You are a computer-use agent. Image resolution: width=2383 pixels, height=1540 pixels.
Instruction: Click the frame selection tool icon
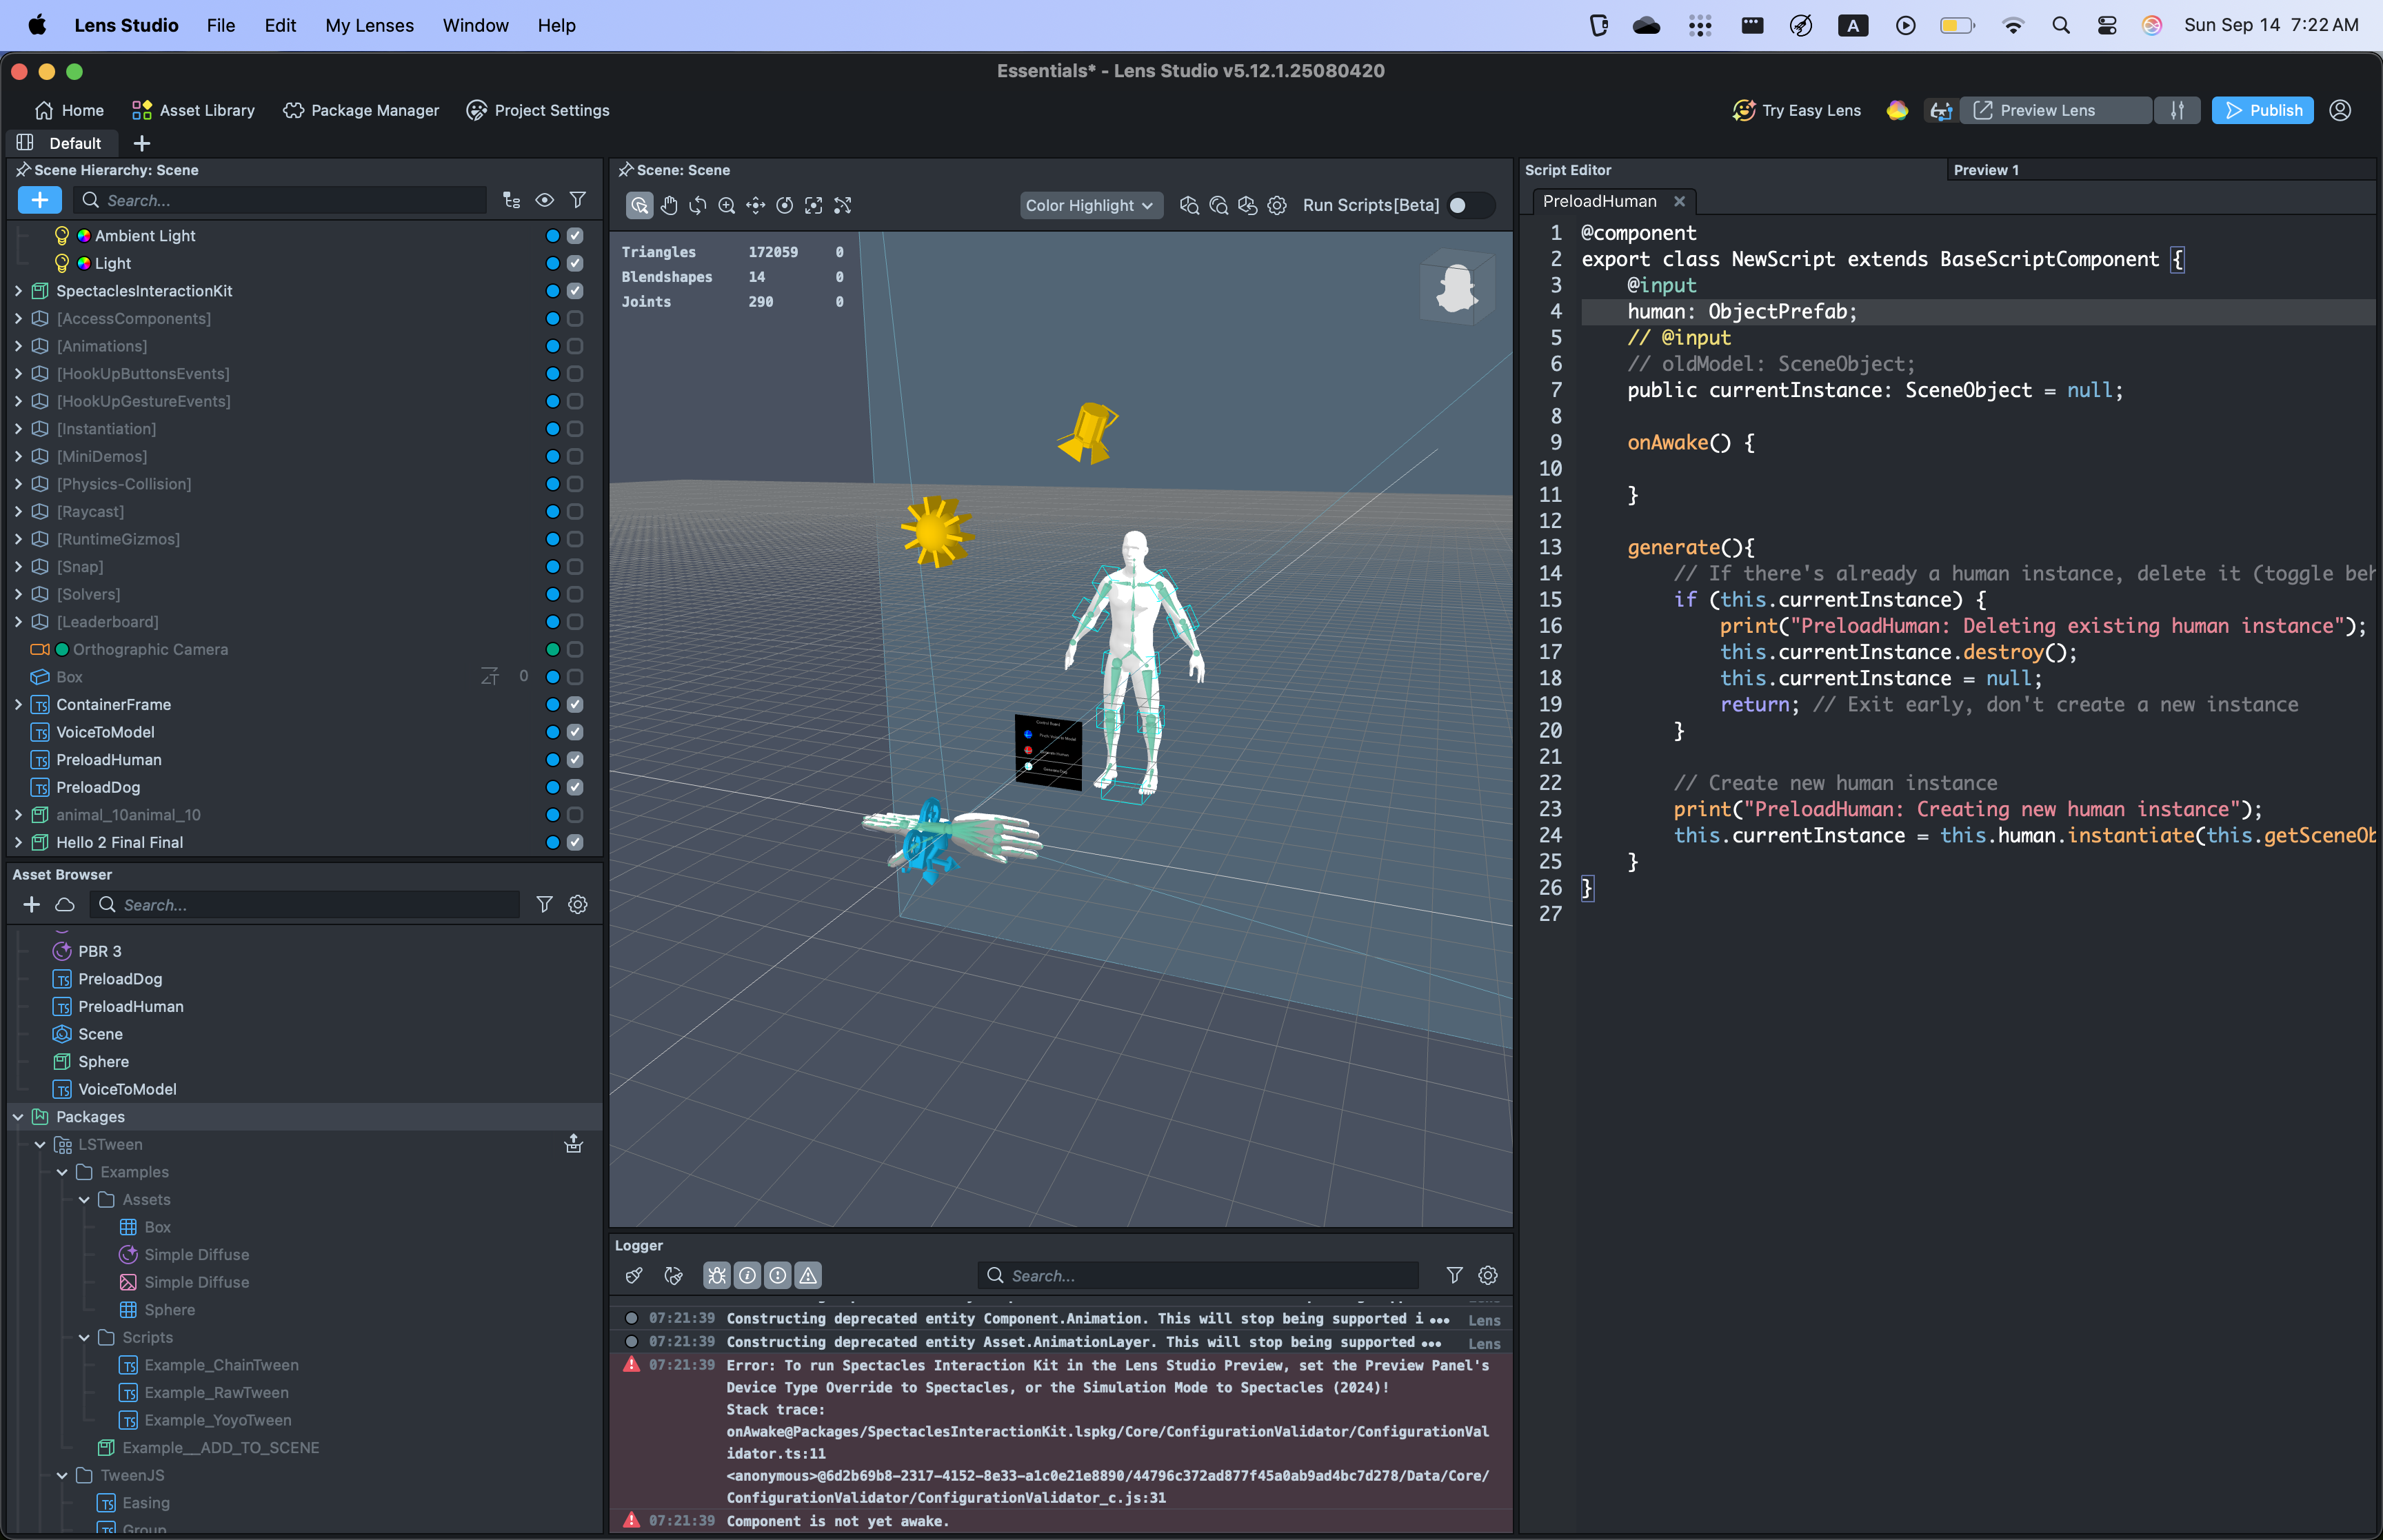[814, 205]
